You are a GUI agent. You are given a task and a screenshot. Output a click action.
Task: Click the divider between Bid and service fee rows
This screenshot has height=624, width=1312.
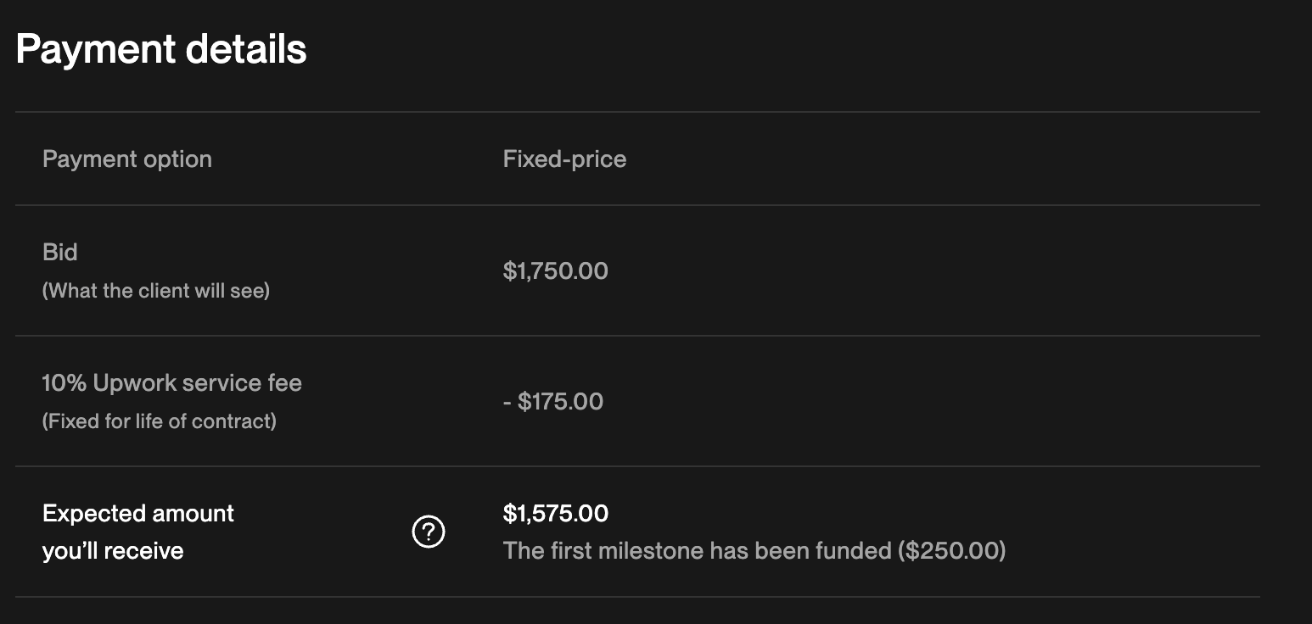(636, 336)
